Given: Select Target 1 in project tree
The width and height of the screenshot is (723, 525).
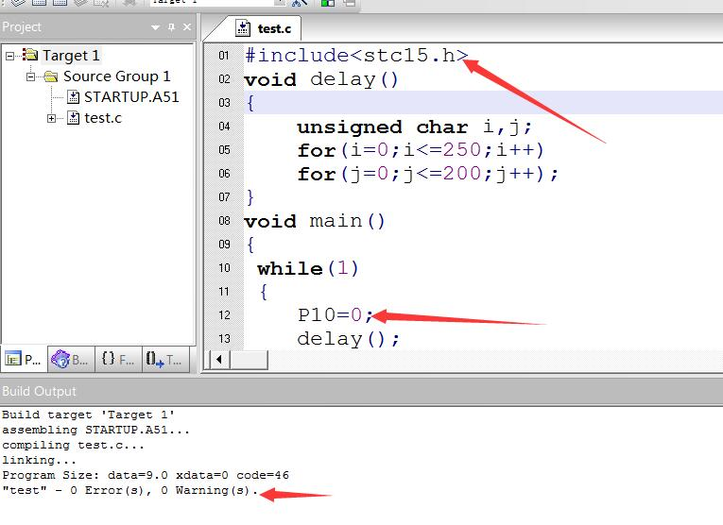Looking at the screenshot, I should point(71,56).
